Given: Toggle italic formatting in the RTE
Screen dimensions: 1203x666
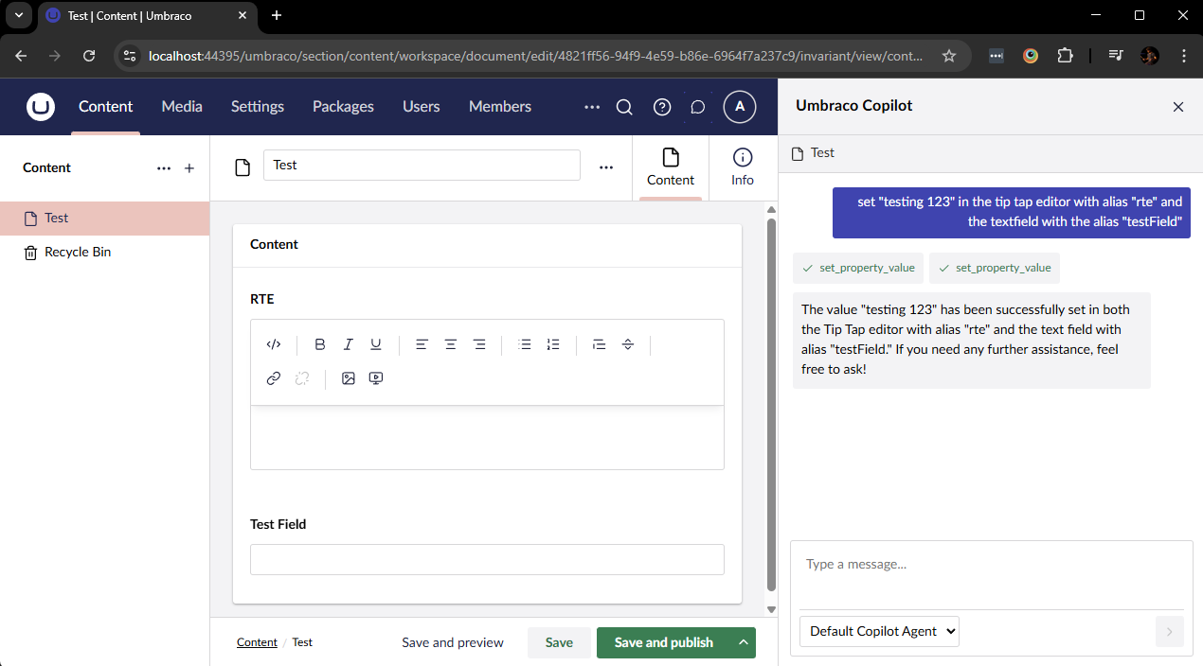Looking at the screenshot, I should [x=348, y=344].
